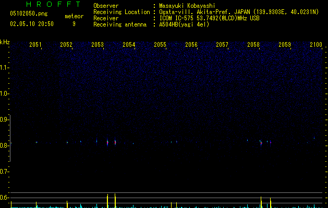Click the 2058 time marker
The width and height of the screenshot is (328, 208).
coord(253,45)
